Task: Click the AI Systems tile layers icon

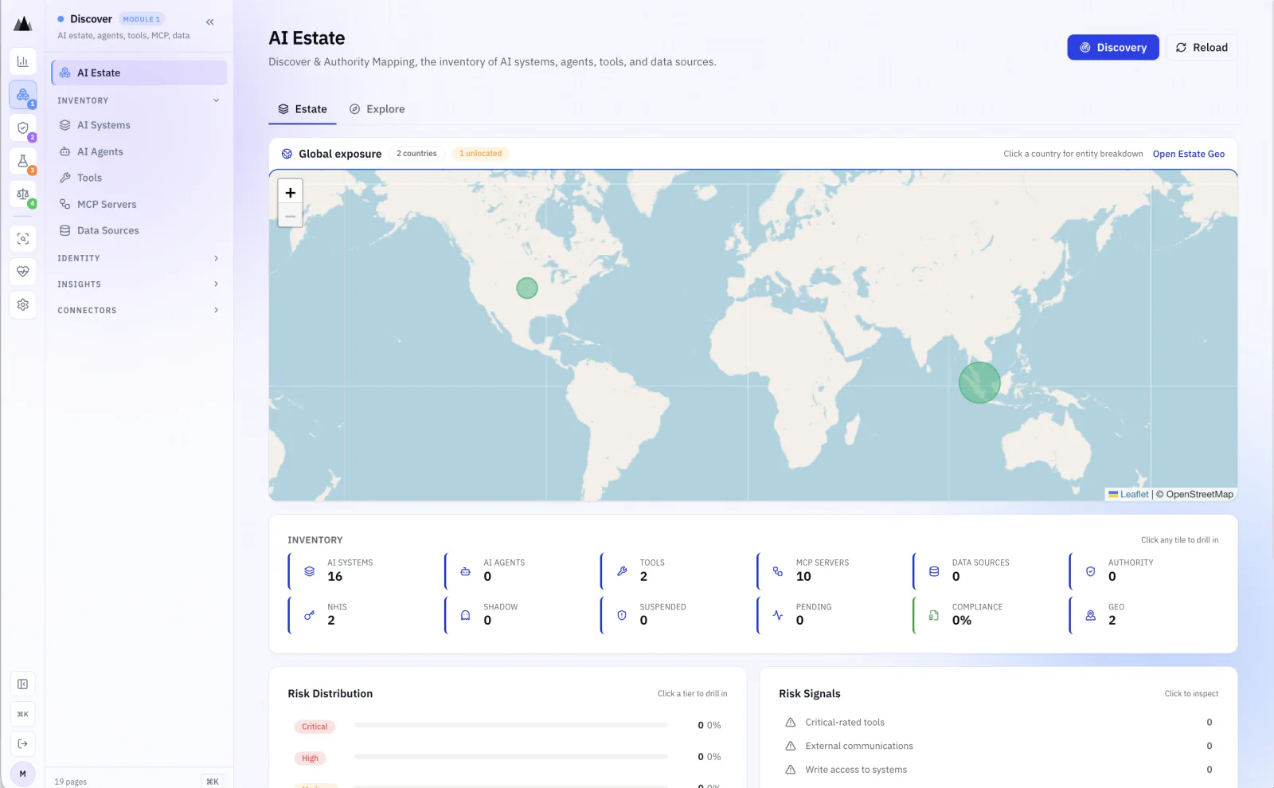Action: click(x=310, y=571)
